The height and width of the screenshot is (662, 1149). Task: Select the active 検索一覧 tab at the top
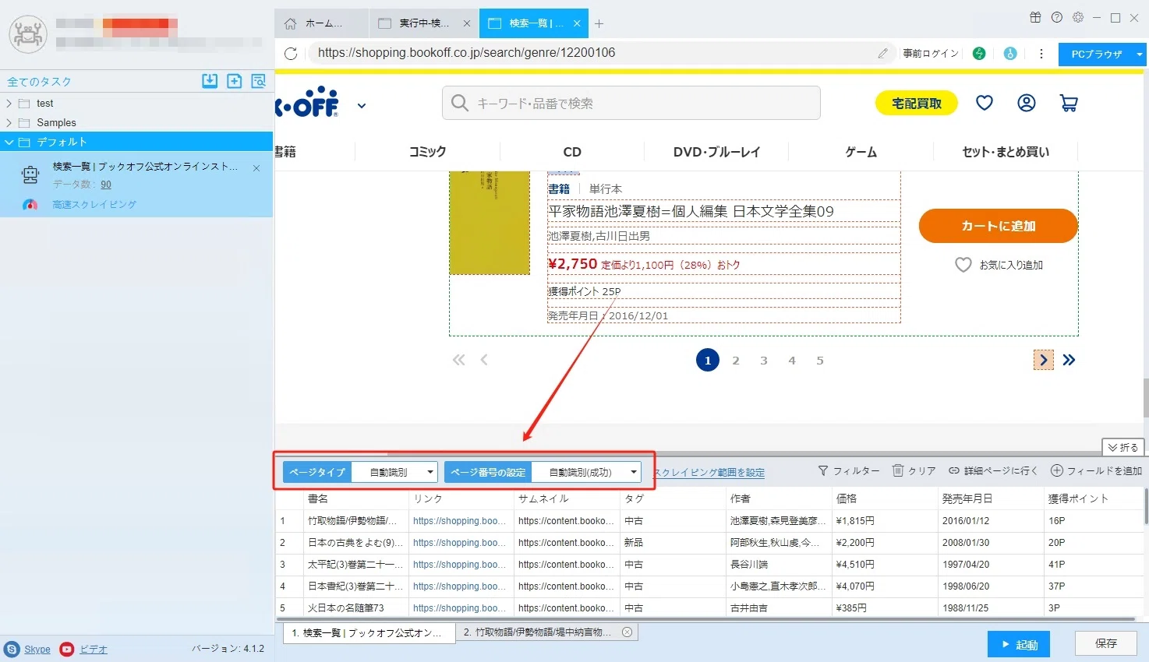click(534, 23)
